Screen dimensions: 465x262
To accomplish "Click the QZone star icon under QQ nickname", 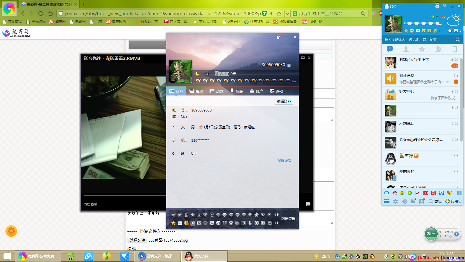I will [406, 31].
